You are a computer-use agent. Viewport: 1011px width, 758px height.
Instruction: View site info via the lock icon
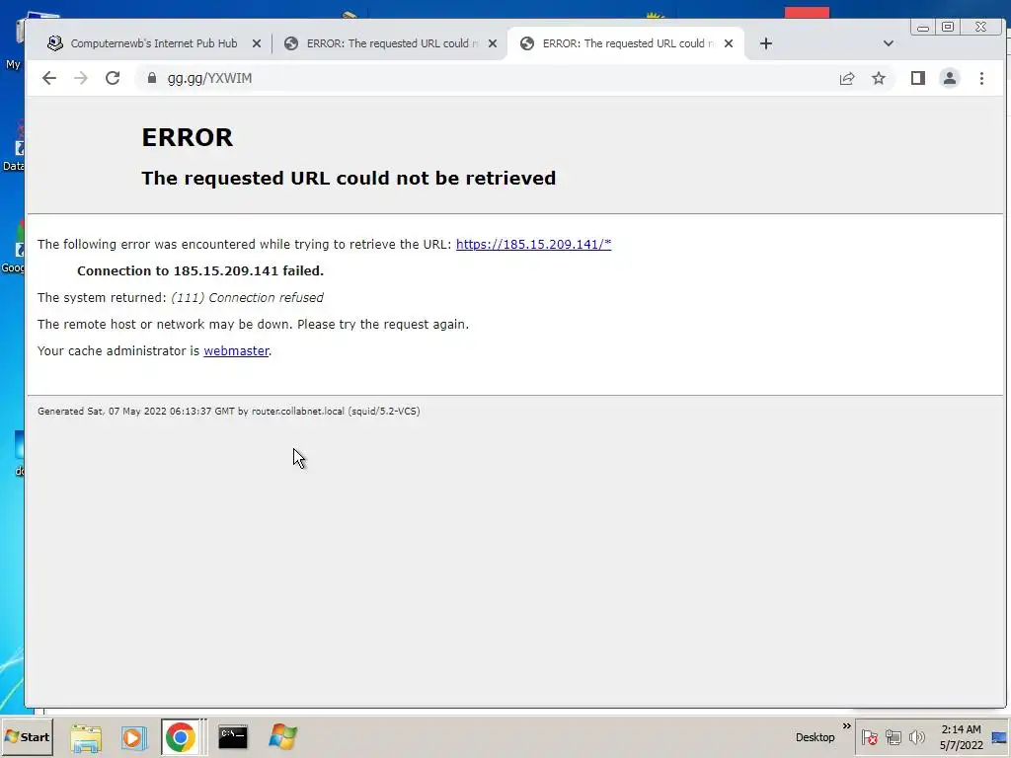[x=151, y=78]
